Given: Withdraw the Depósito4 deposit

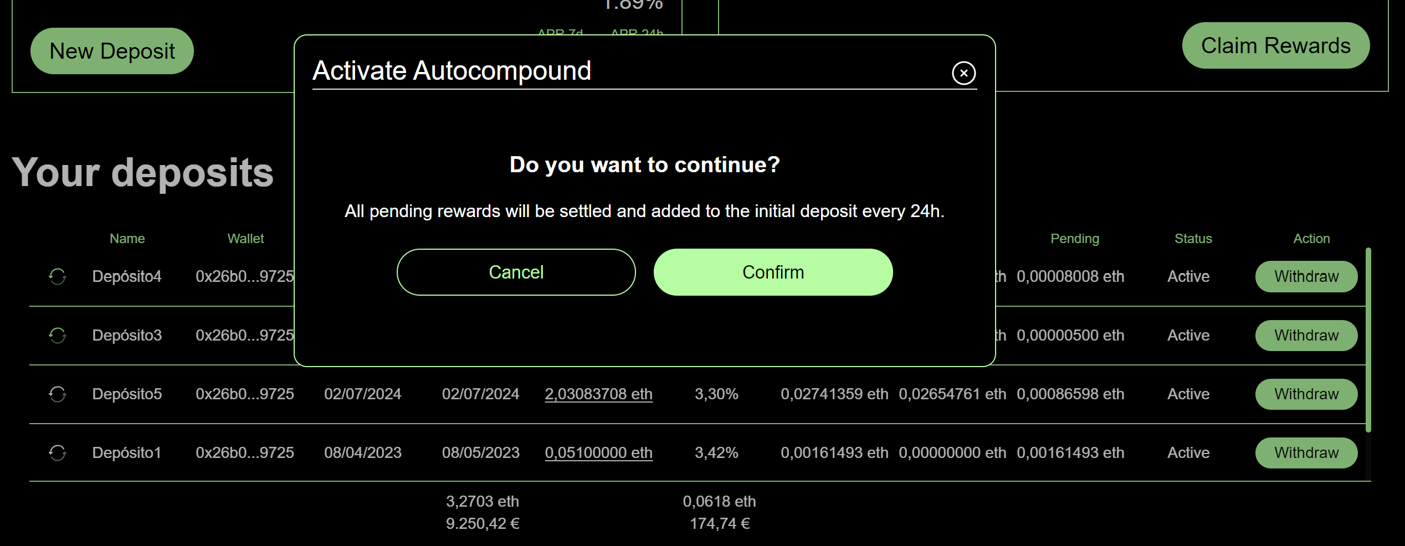Looking at the screenshot, I should pyautogui.click(x=1306, y=276).
